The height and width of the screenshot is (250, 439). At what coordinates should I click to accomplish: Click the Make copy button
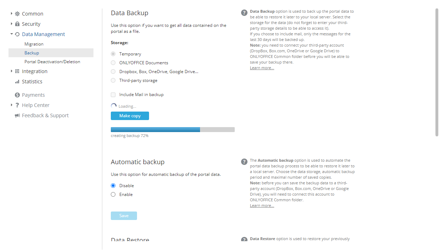point(130,115)
